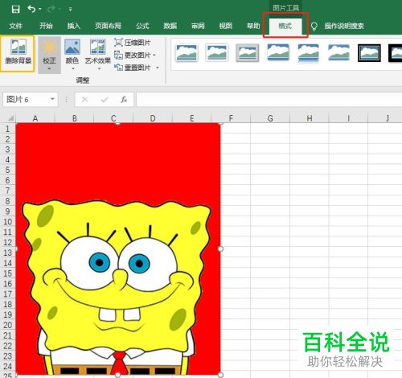Image resolution: width=402 pixels, height=378 pixels.
Task: Apply the fourth picture style thumbnail
Action: [x=278, y=52]
